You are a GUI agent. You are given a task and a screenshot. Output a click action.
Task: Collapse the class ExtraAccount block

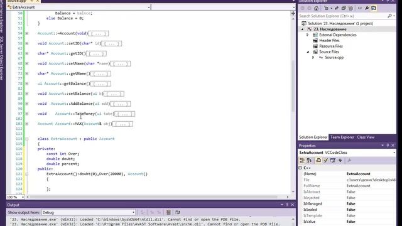click(26, 139)
